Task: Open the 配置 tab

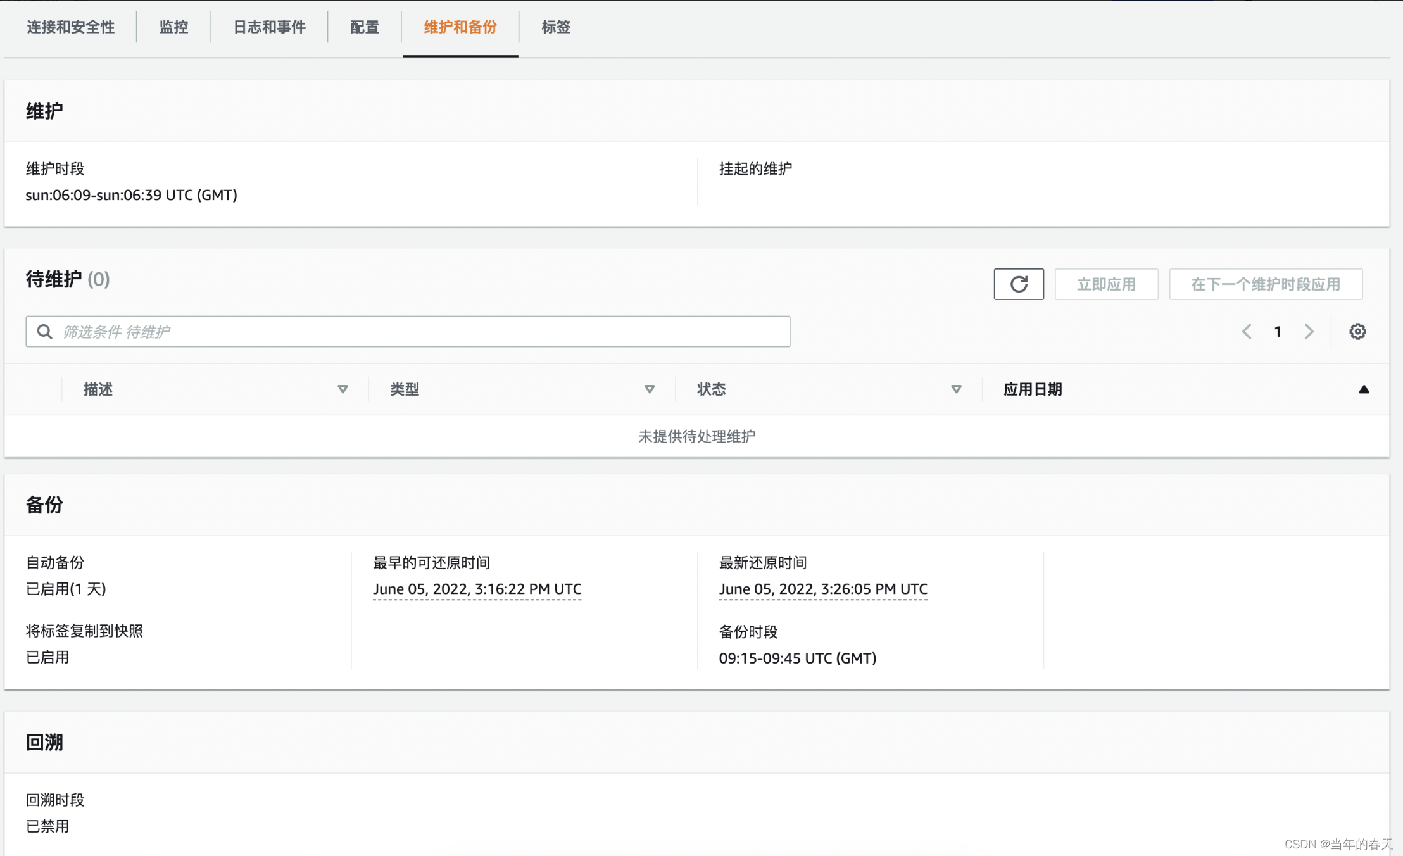Action: point(364,27)
